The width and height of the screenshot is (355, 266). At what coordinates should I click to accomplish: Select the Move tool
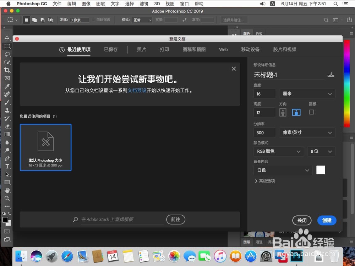click(x=7, y=38)
